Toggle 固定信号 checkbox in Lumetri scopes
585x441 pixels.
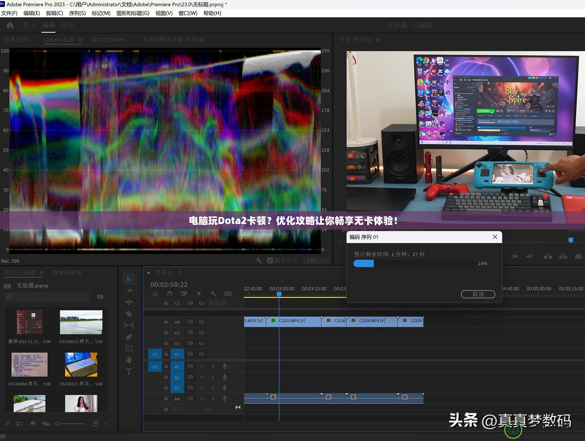click(270, 261)
